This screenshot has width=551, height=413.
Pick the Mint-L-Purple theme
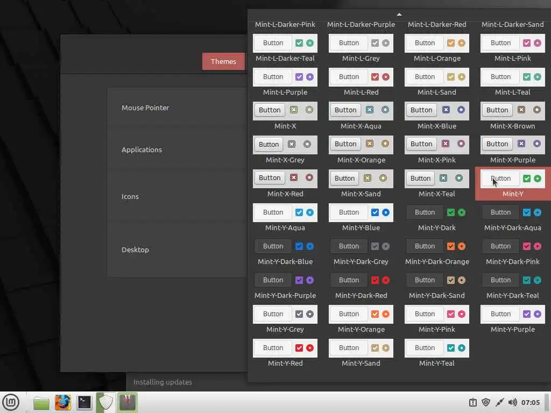[285, 82]
